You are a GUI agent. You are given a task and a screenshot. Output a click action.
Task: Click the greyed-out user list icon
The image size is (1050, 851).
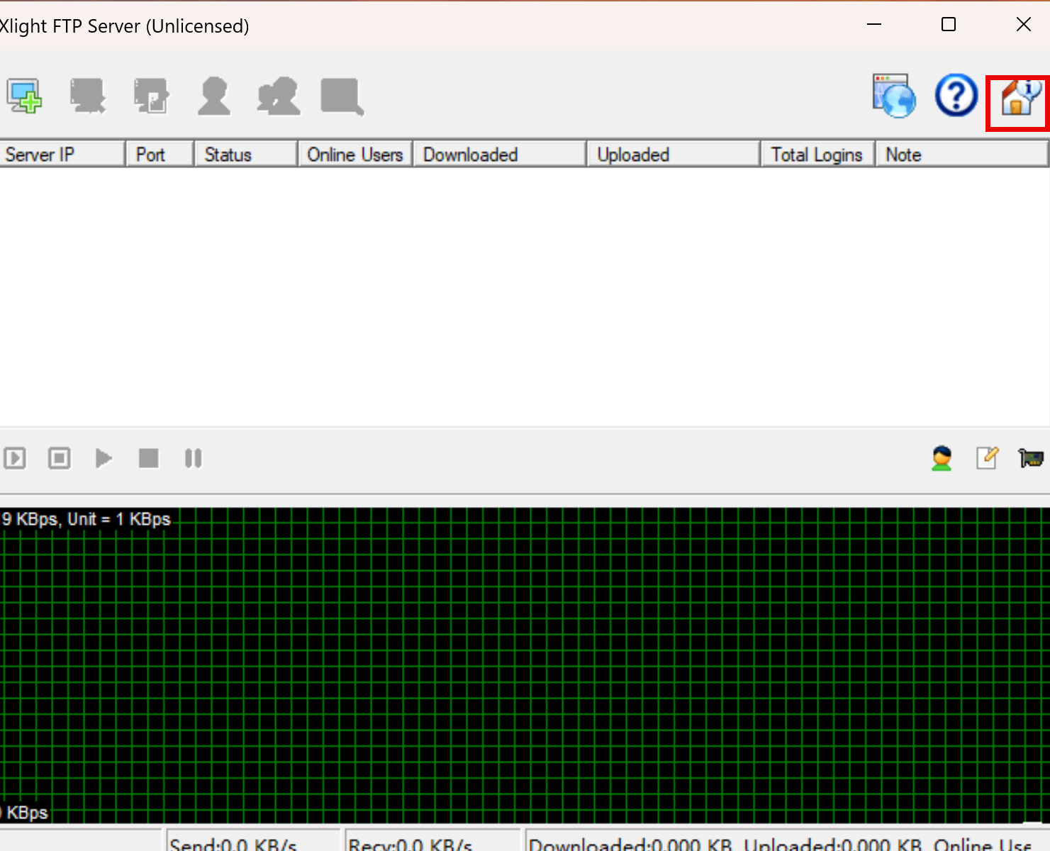(x=214, y=96)
